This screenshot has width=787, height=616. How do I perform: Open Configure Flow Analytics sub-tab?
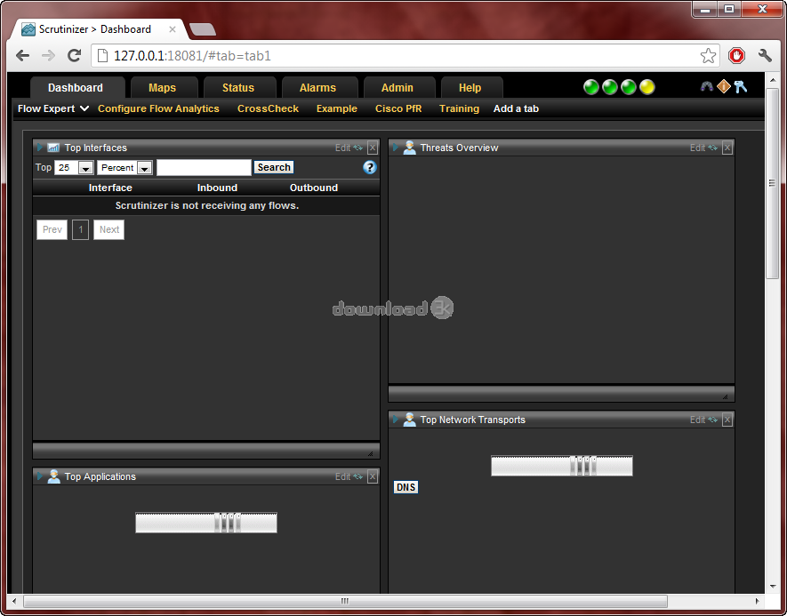click(158, 108)
